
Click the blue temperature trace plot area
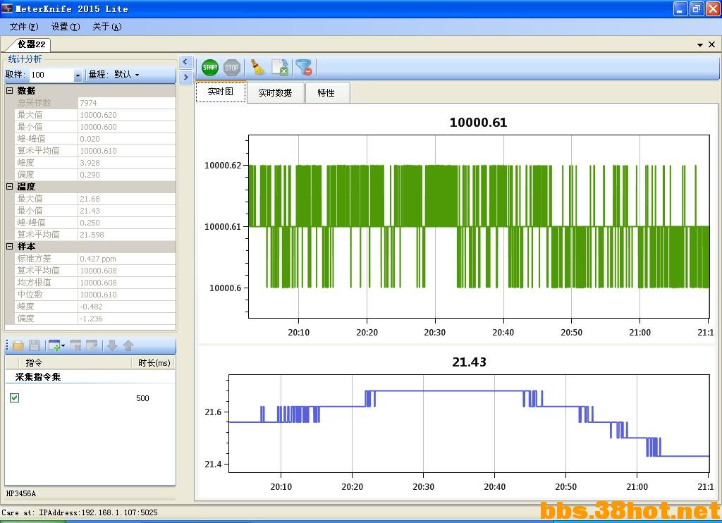coord(469,424)
